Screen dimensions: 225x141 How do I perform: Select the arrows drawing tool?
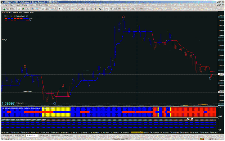100,9
